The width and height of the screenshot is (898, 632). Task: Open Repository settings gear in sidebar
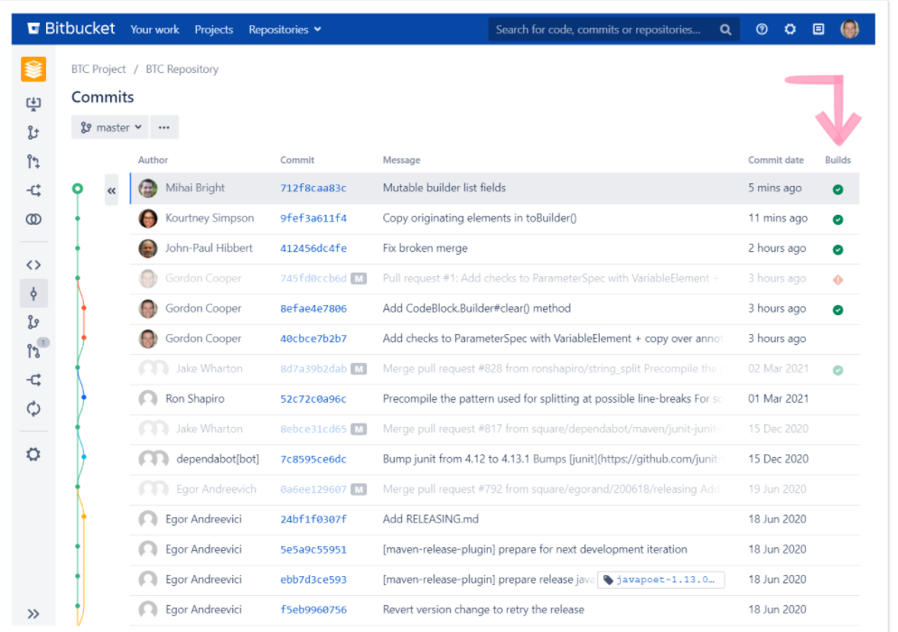coord(33,454)
